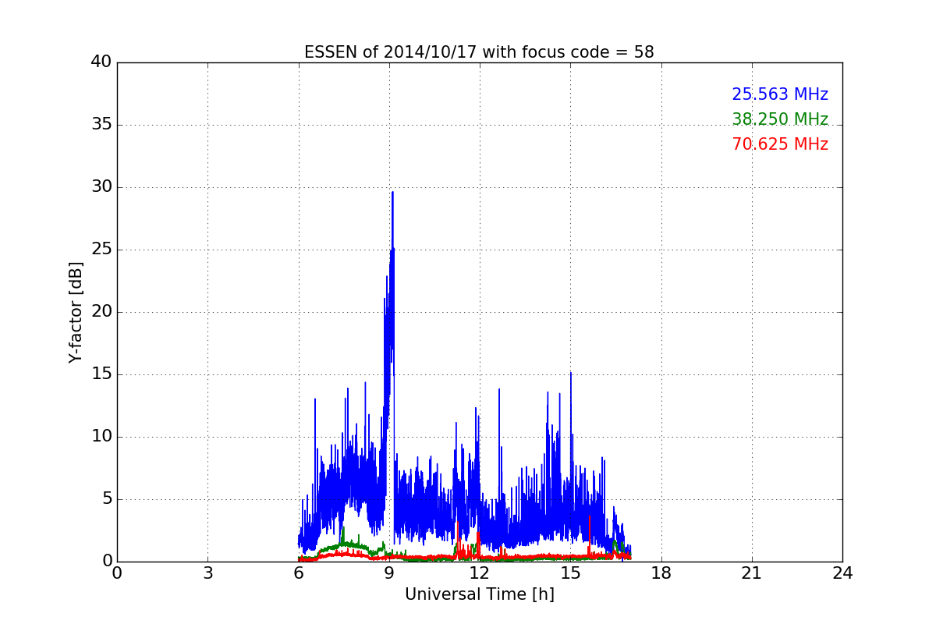936x624 pixels.
Task: Click the y-axis tick label "40"
Action: tap(101, 62)
